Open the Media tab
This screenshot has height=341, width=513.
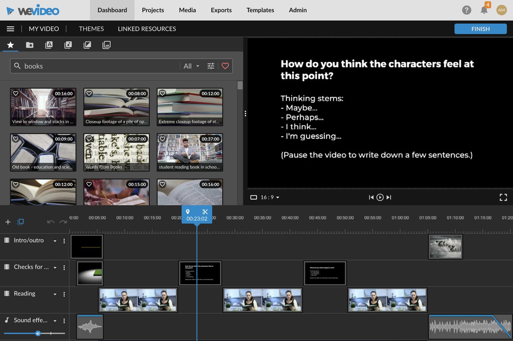click(188, 10)
